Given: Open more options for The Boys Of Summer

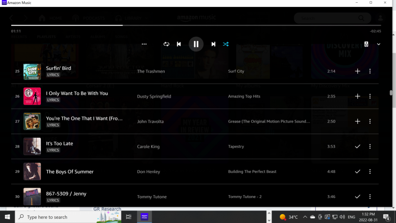Looking at the screenshot, I should tap(370, 172).
